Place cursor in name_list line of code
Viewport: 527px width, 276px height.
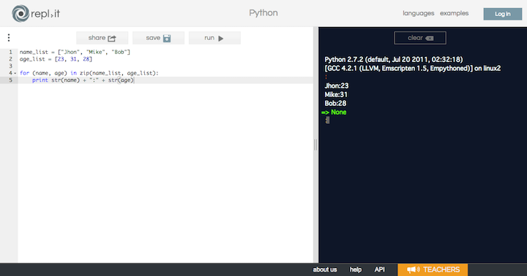tap(75, 52)
